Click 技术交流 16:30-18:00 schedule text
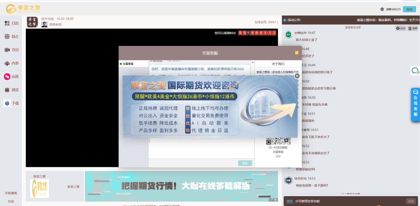This screenshot has width=420, height=206. point(57,19)
